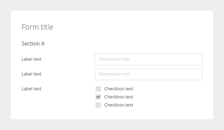Viewport: 224px width, 130px height.
Task: Click italic placeholder words in second input
Action: 114,74
